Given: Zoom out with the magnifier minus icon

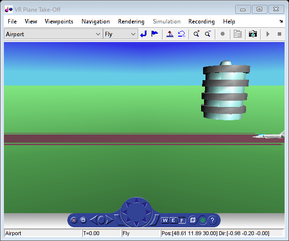Looking at the screenshot, I should point(208,34).
